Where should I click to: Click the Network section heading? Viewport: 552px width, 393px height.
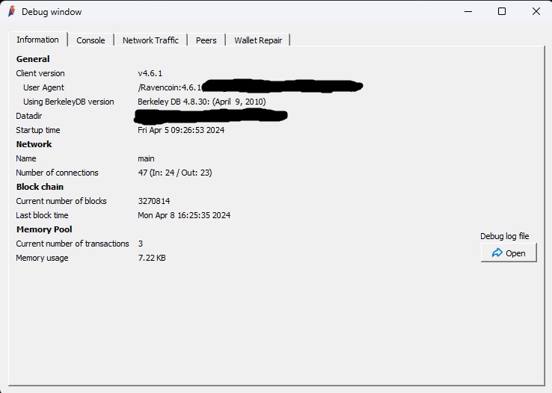(x=34, y=144)
